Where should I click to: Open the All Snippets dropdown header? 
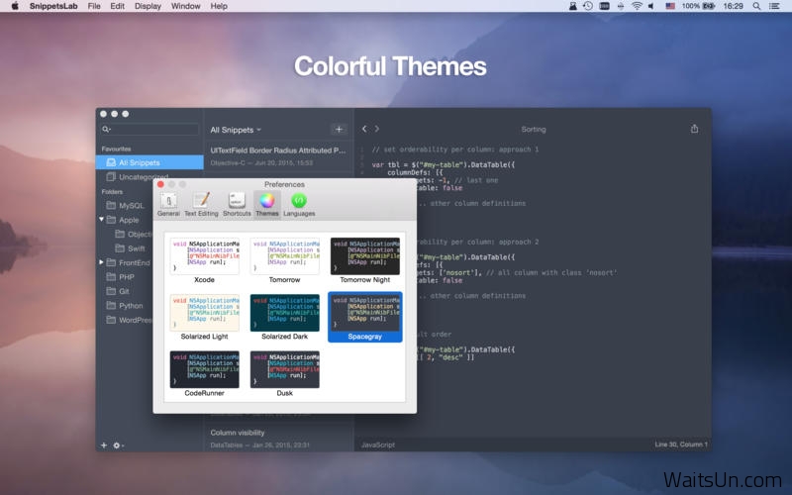[236, 130]
